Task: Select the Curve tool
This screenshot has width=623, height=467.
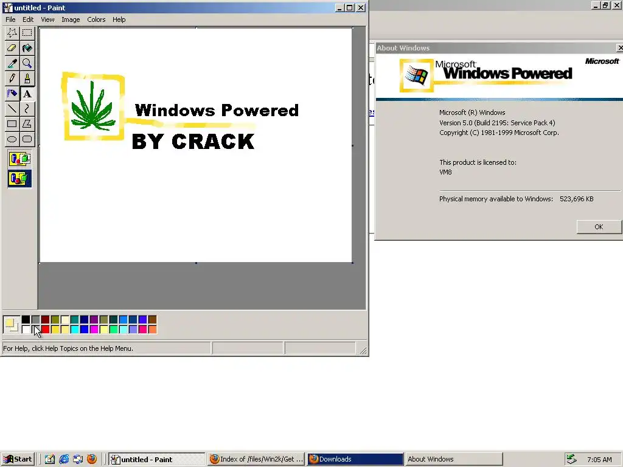Action: tap(27, 108)
